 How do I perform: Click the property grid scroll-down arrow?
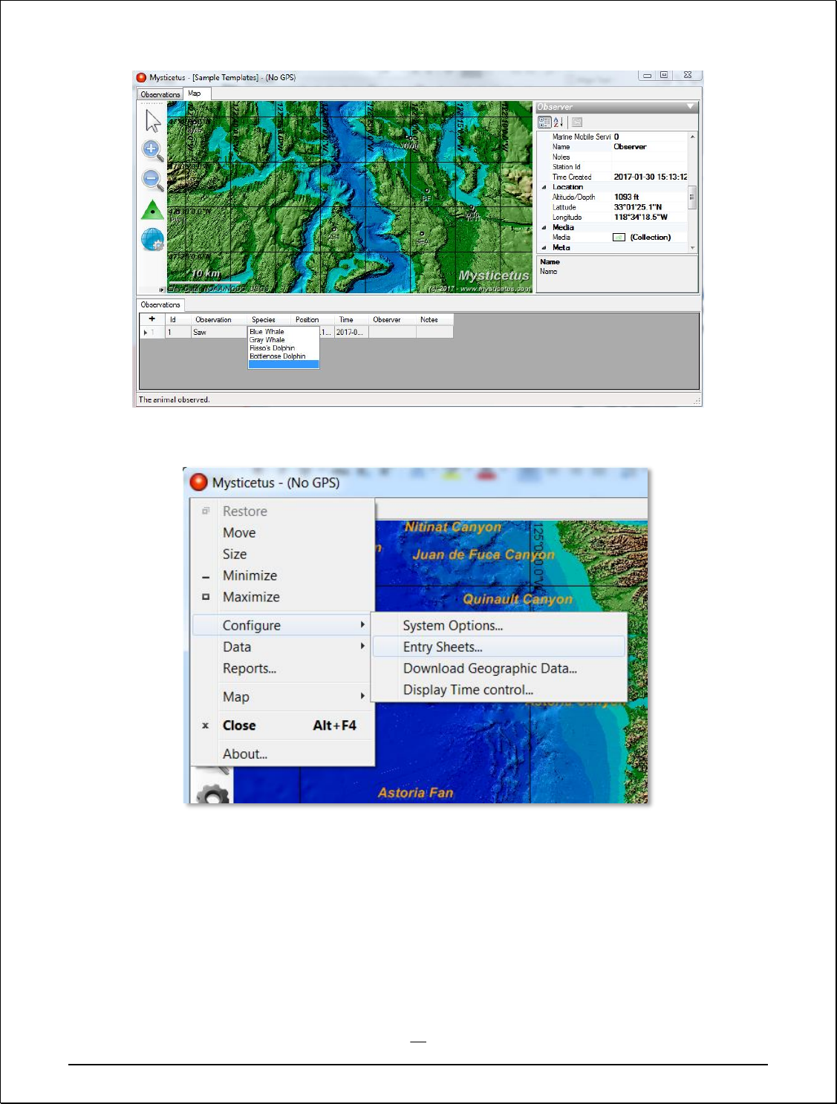(692, 248)
